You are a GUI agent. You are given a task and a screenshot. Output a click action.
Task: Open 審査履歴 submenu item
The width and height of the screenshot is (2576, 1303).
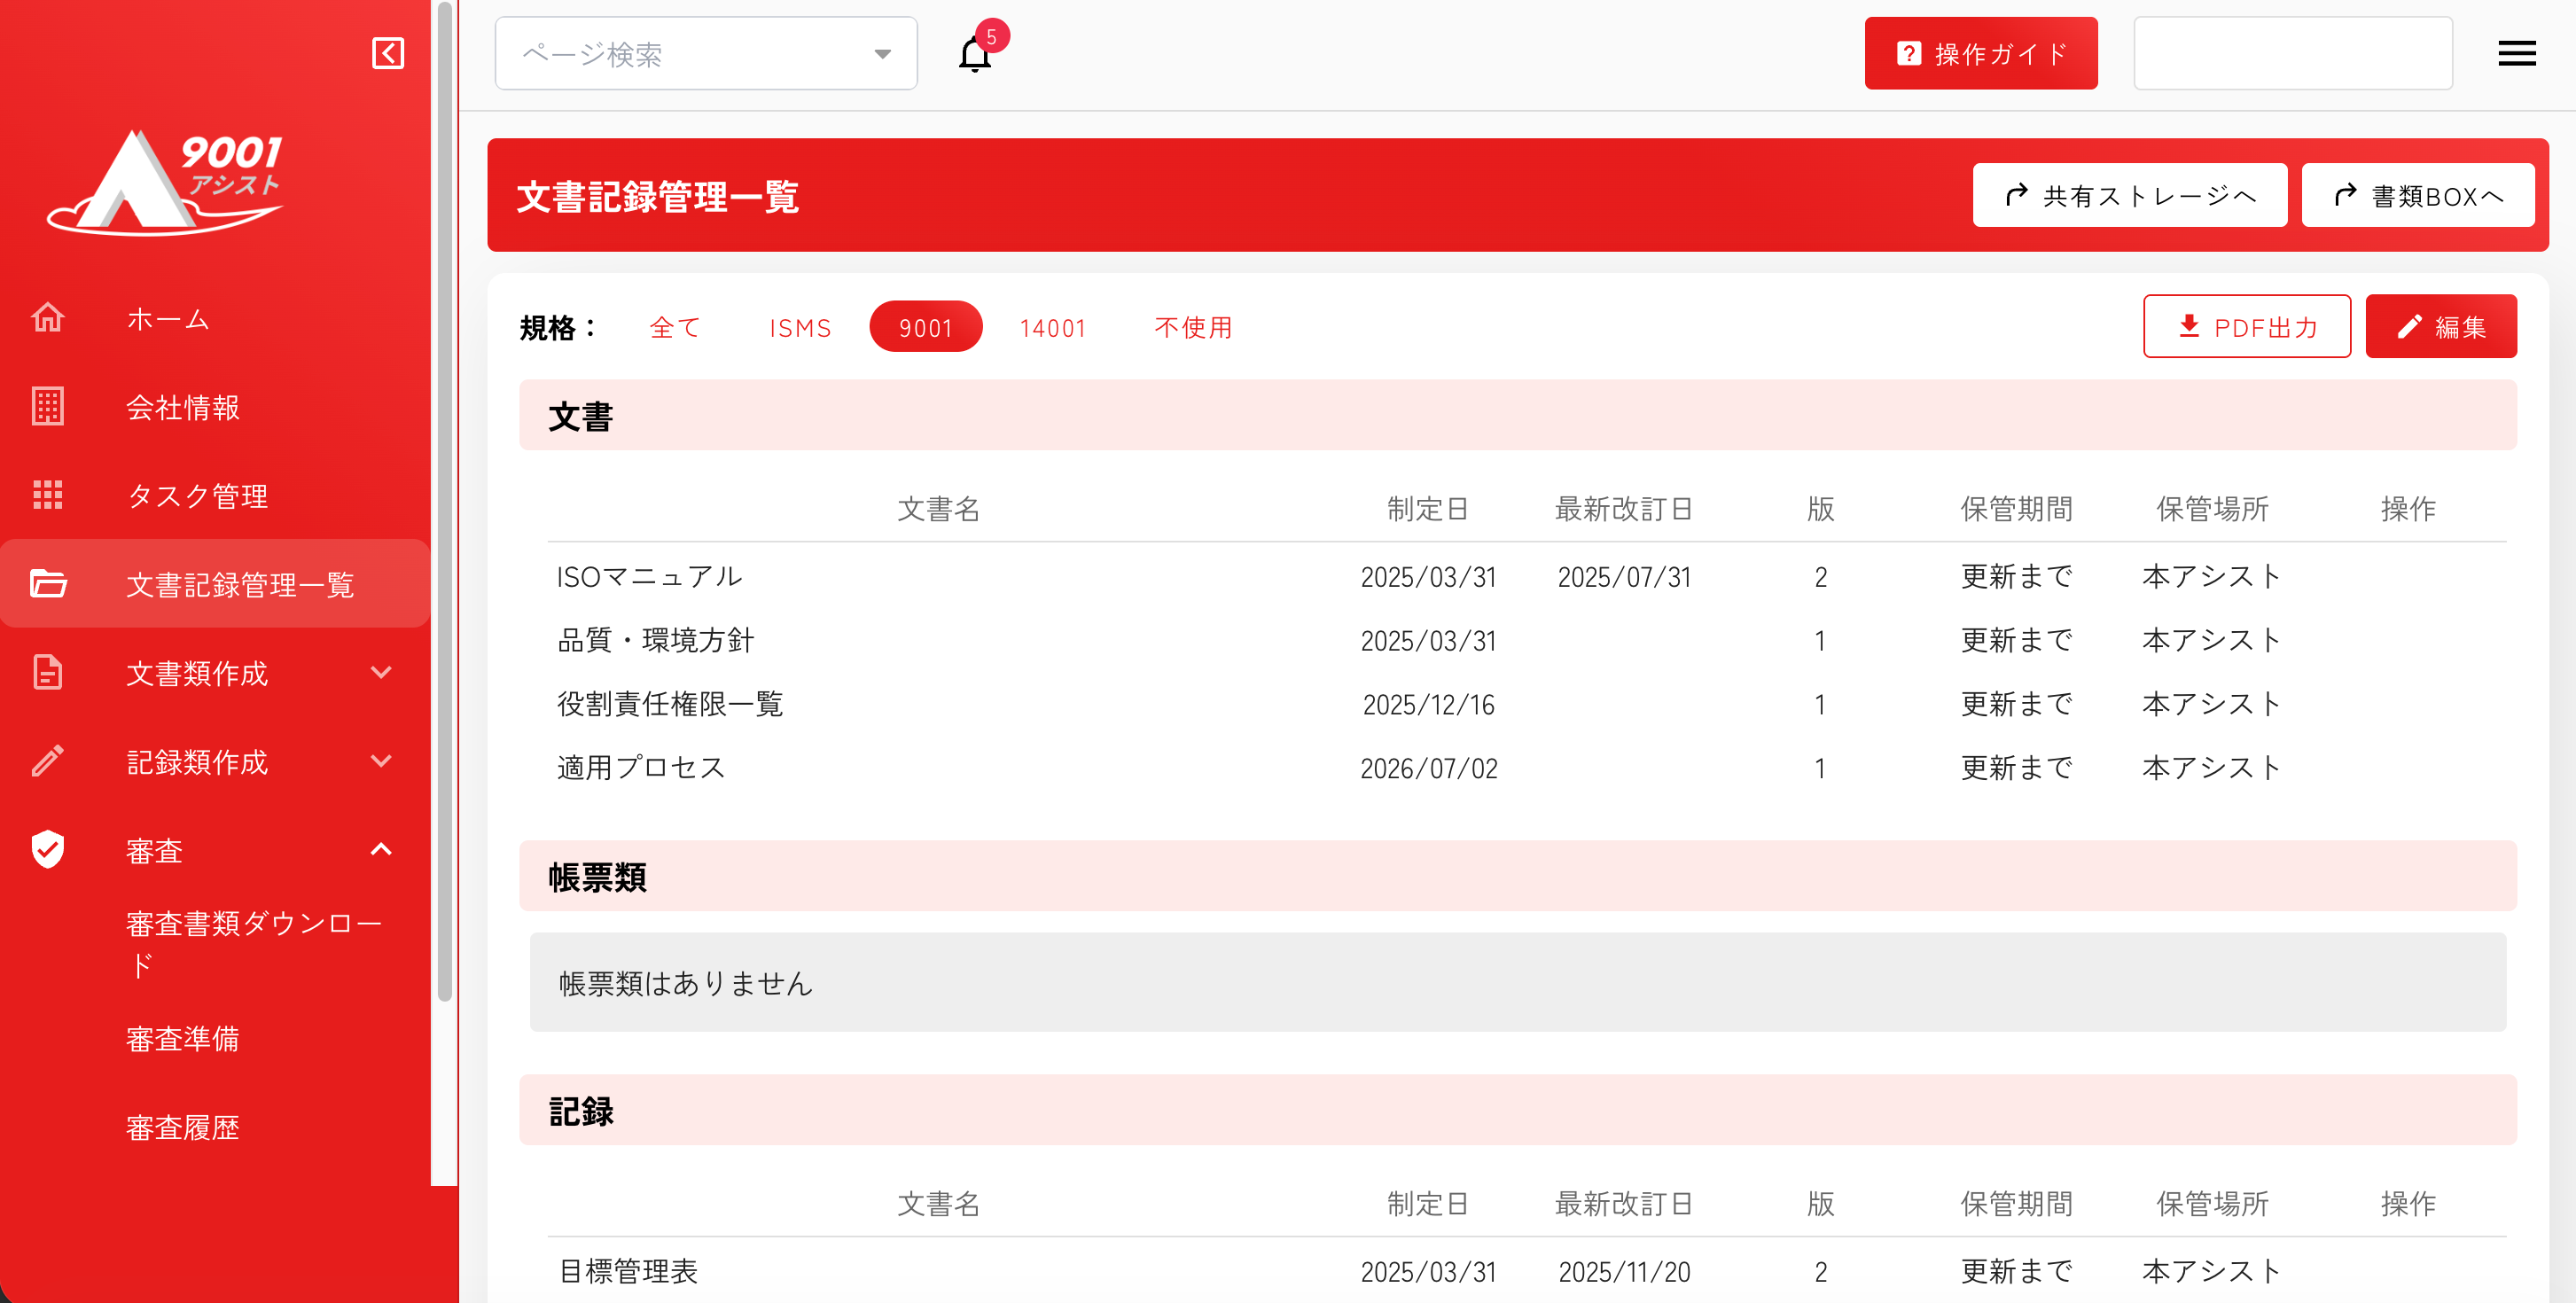click(183, 1127)
